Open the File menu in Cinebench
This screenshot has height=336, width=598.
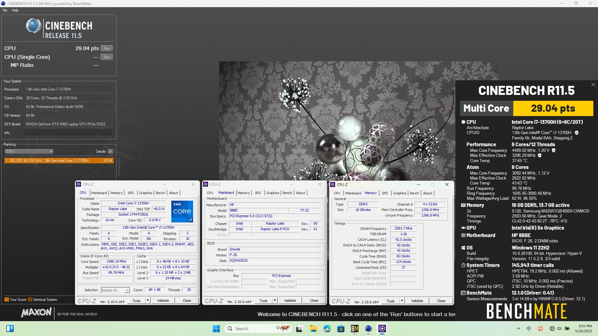(5, 10)
